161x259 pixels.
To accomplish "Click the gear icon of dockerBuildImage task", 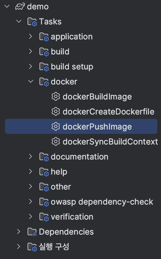I will pyautogui.click(x=55, y=96).
